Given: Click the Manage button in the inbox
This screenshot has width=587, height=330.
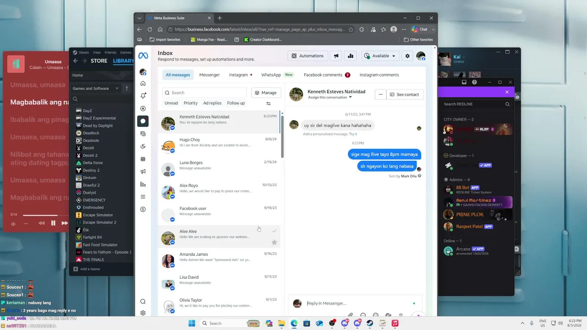Looking at the screenshot, I should click(266, 93).
